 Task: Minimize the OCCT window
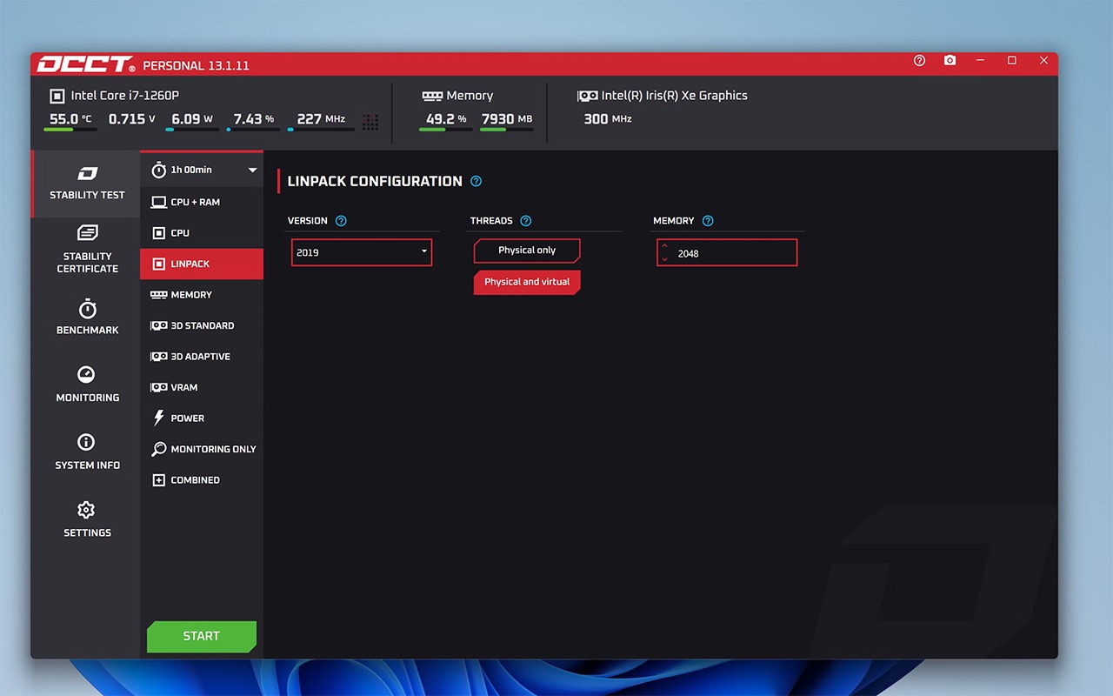pyautogui.click(x=981, y=61)
